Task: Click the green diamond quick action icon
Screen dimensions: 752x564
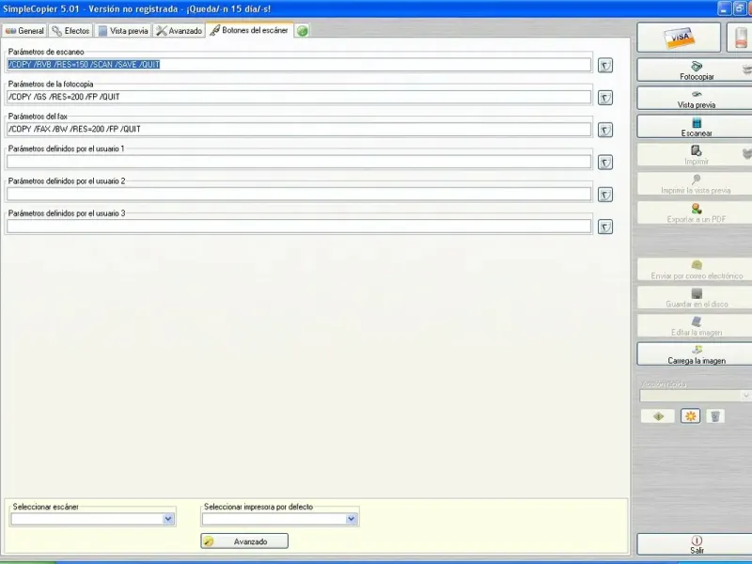Action: 658,416
